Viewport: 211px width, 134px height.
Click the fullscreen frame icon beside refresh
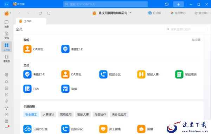coord(49,13)
